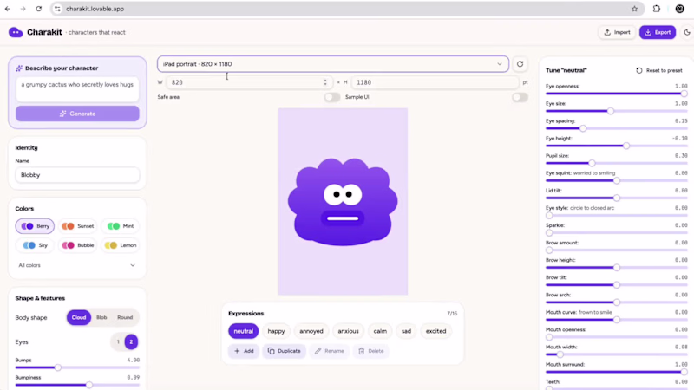Toggle the Safe area switch
The image size is (694, 390).
pos(332,97)
